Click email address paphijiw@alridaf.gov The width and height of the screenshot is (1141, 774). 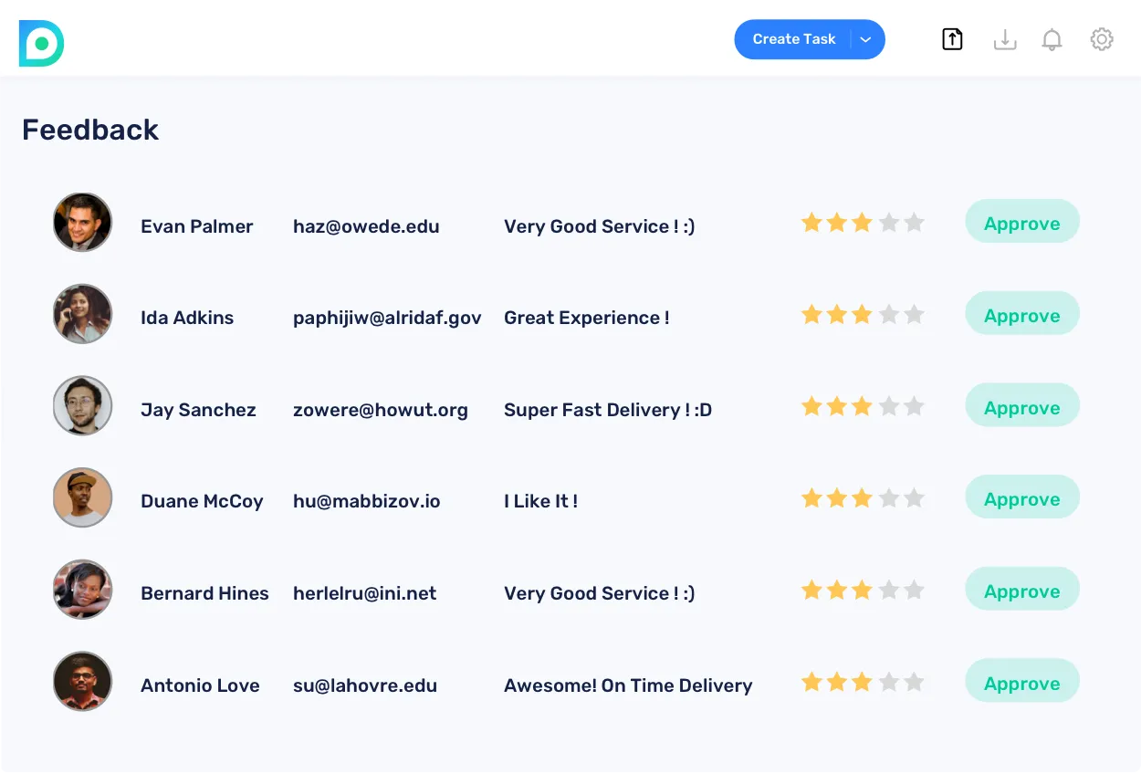click(387, 318)
